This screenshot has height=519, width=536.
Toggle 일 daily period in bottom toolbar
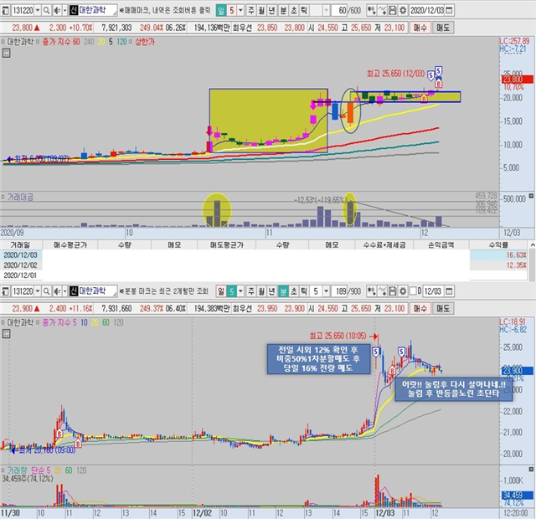pos(221,291)
